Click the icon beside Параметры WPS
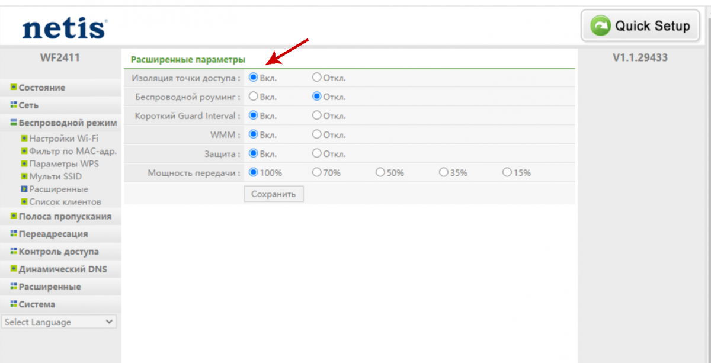 click(24, 163)
